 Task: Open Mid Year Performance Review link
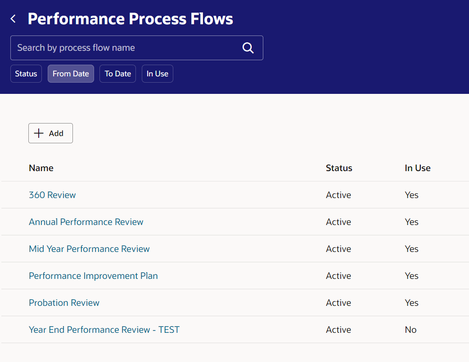click(89, 249)
